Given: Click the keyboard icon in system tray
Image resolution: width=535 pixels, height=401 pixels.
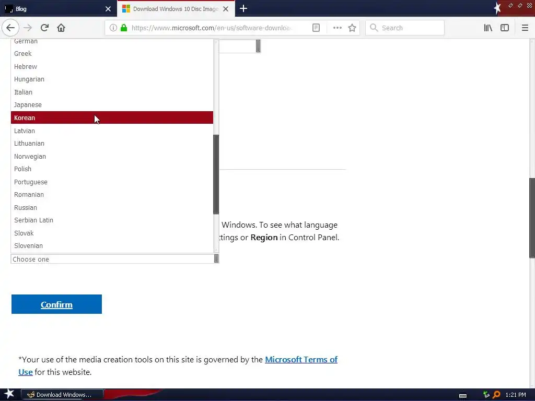Looking at the screenshot, I should [463, 395].
